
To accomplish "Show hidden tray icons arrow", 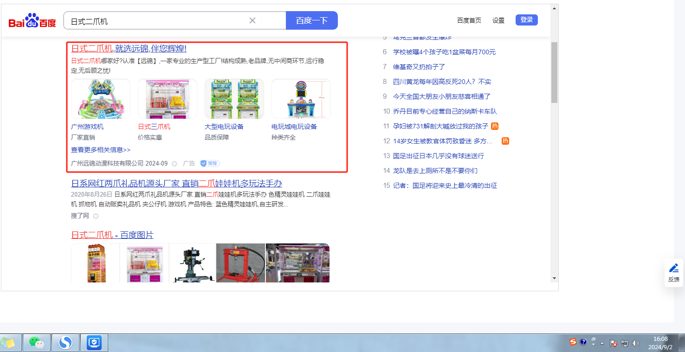I will (x=602, y=344).
